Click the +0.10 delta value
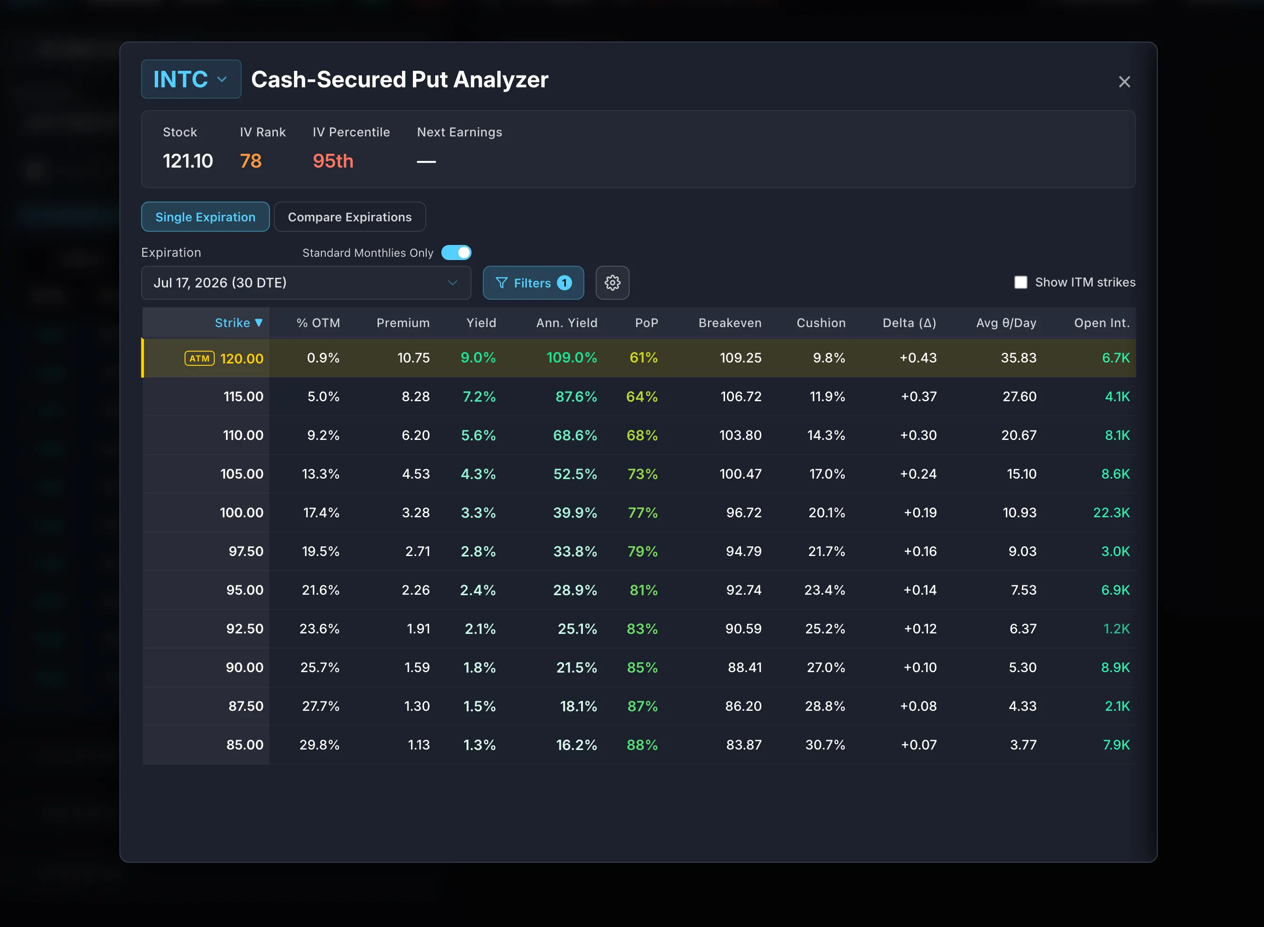The width and height of the screenshot is (1264, 927). 919,668
